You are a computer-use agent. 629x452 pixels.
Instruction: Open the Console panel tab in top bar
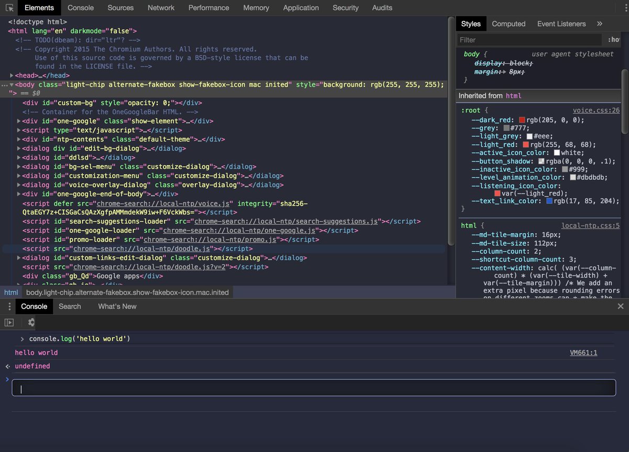[81, 8]
